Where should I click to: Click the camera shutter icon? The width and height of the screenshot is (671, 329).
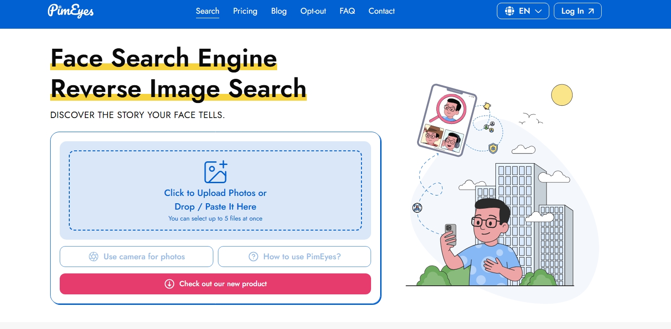pos(93,257)
